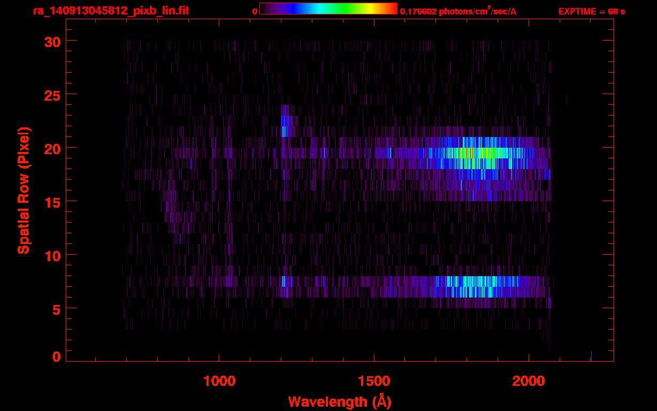Click the color scale bar at top

(x=328, y=9)
